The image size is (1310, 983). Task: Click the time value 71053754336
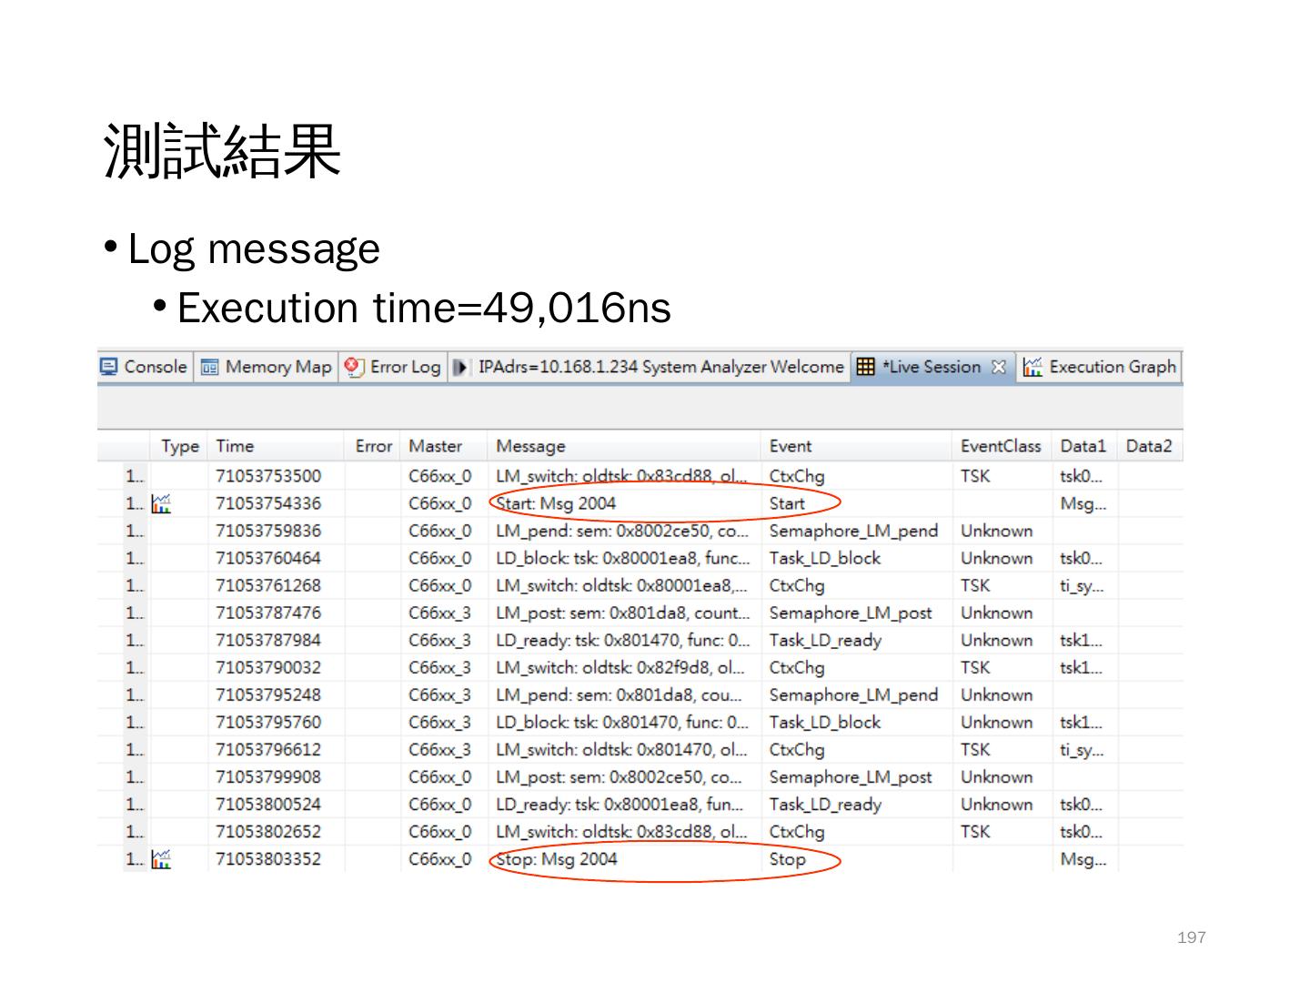tap(268, 503)
